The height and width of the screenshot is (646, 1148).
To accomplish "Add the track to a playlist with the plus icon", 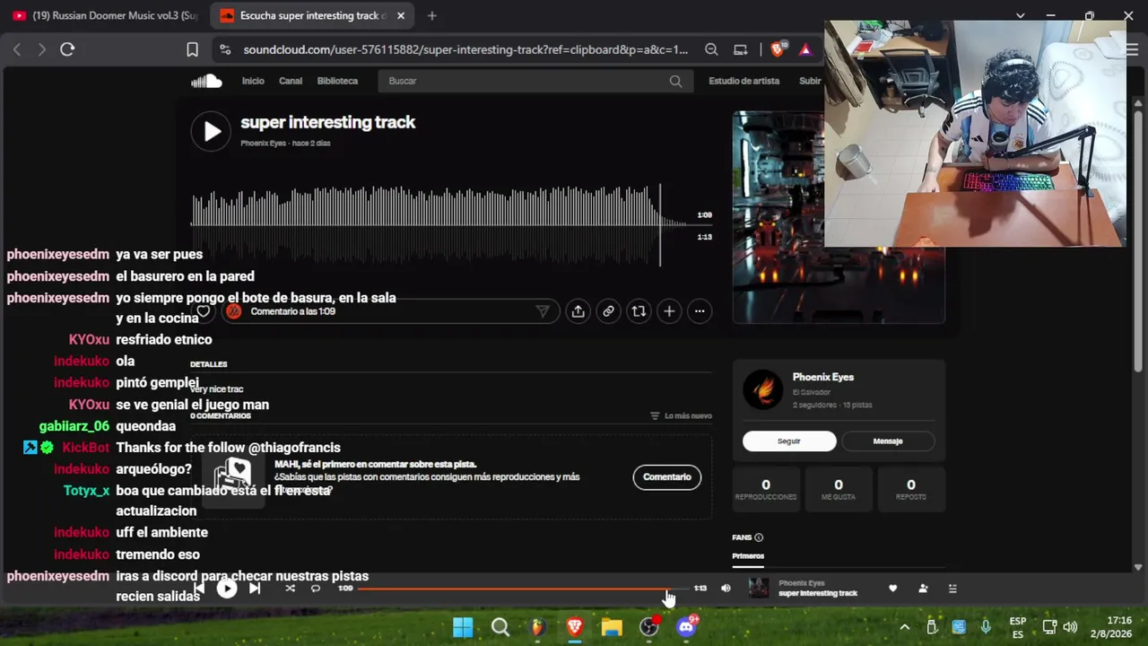I will point(669,311).
